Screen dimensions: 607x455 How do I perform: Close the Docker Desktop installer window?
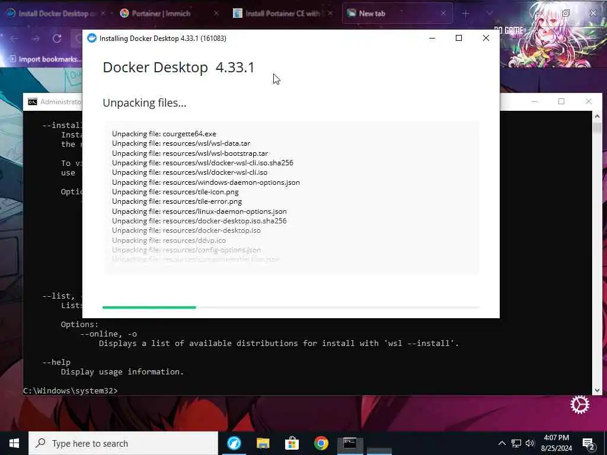(486, 38)
